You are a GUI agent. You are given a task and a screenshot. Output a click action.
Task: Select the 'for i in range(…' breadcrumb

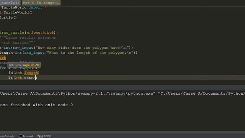click(x=41, y=3)
